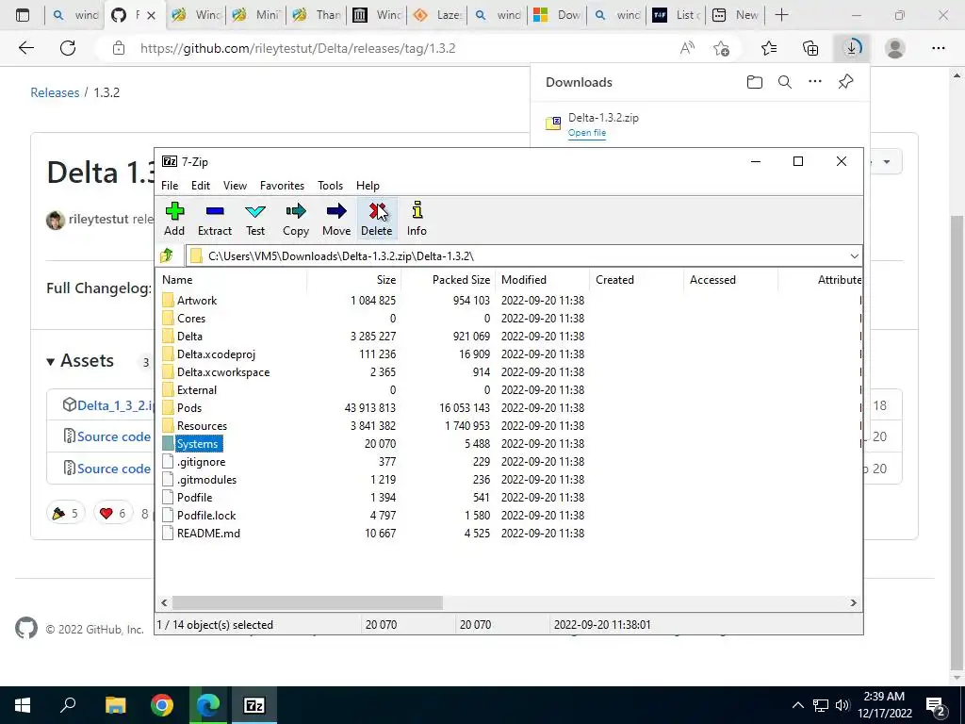Click the first Source code link
The height and width of the screenshot is (724, 965).
click(114, 436)
